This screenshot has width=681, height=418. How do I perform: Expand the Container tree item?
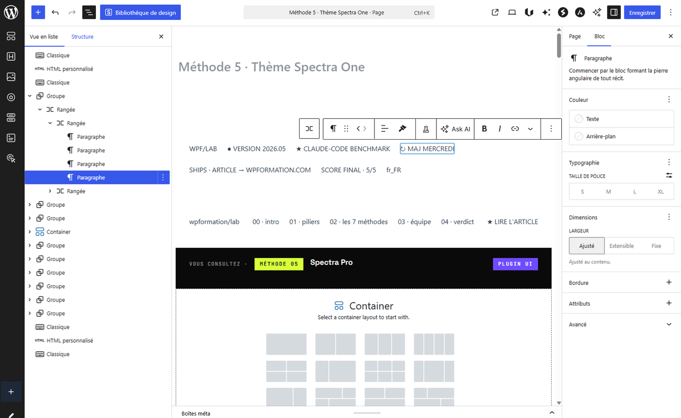[30, 232]
